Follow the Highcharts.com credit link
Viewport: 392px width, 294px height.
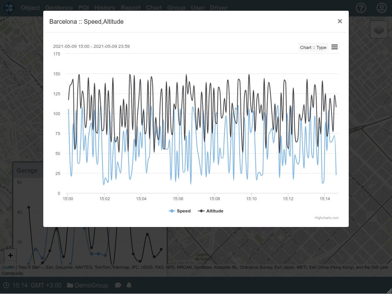pos(327,218)
